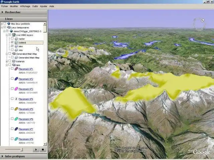
Task: Click the Live WMS layers folder icon
Action: 14,35
